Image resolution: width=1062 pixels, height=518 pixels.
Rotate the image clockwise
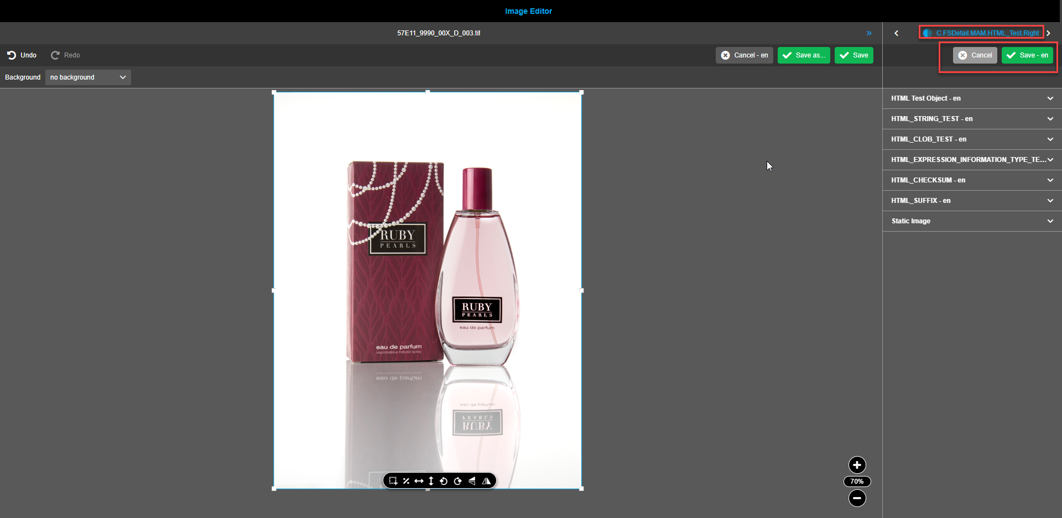pyautogui.click(x=457, y=480)
